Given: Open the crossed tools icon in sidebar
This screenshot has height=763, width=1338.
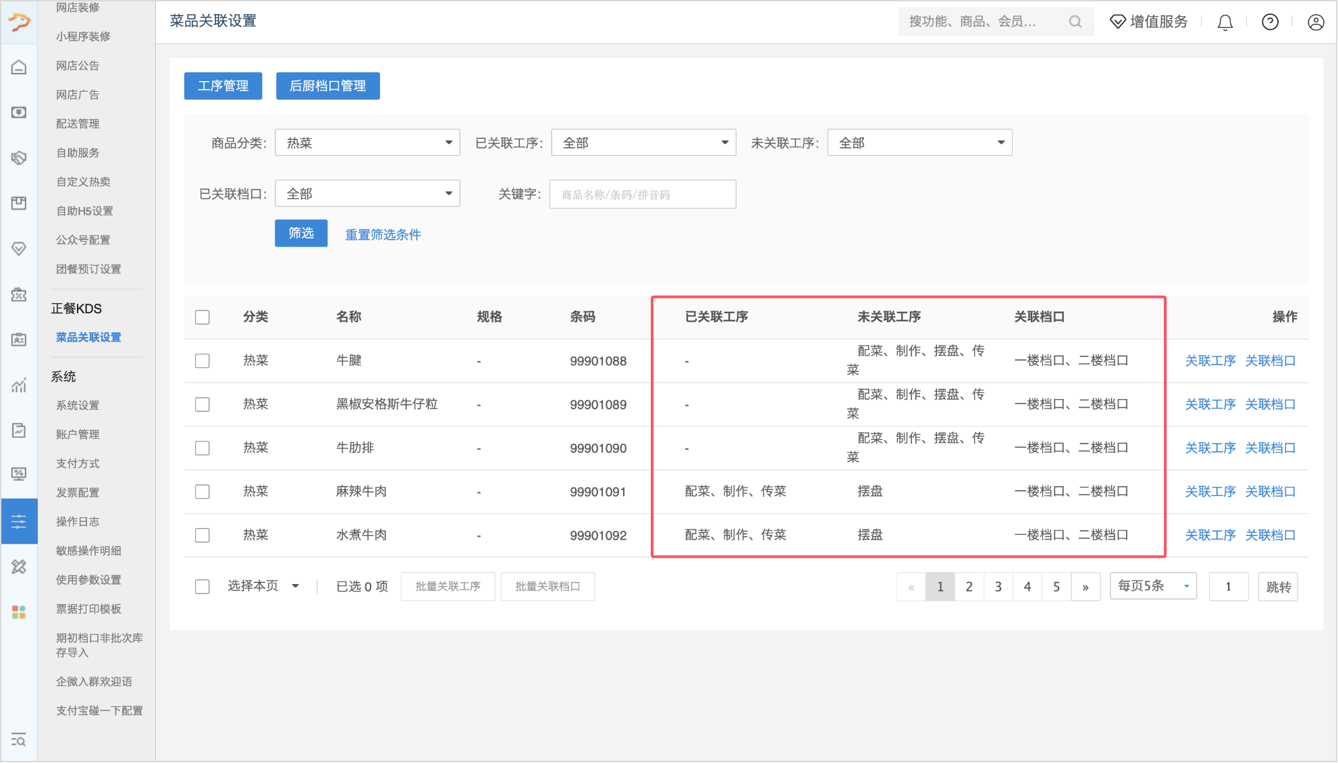Looking at the screenshot, I should tap(19, 567).
